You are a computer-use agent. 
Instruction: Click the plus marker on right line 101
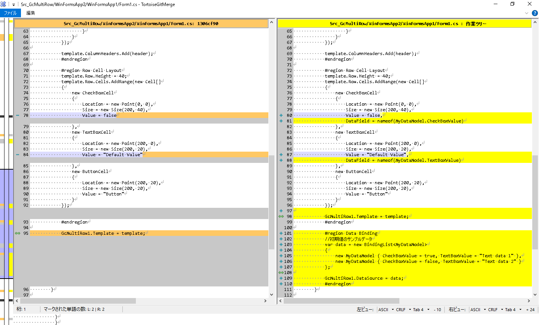281,233
